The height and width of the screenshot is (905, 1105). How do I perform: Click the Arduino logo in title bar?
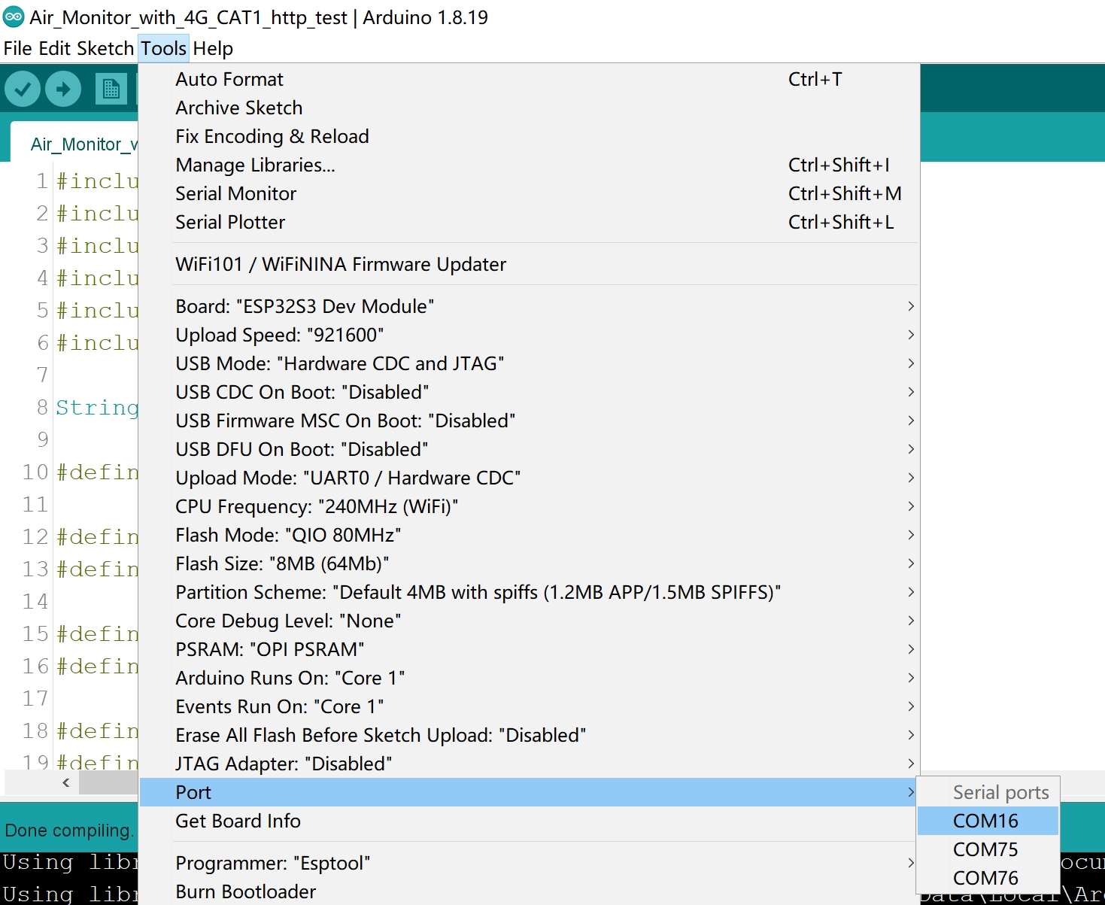pos(14,17)
